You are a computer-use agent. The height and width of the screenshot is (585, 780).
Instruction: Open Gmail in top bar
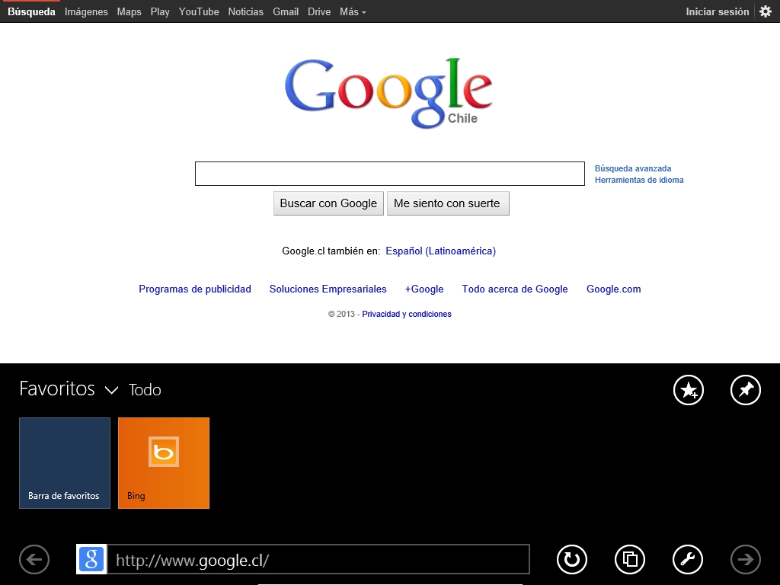pos(286,11)
